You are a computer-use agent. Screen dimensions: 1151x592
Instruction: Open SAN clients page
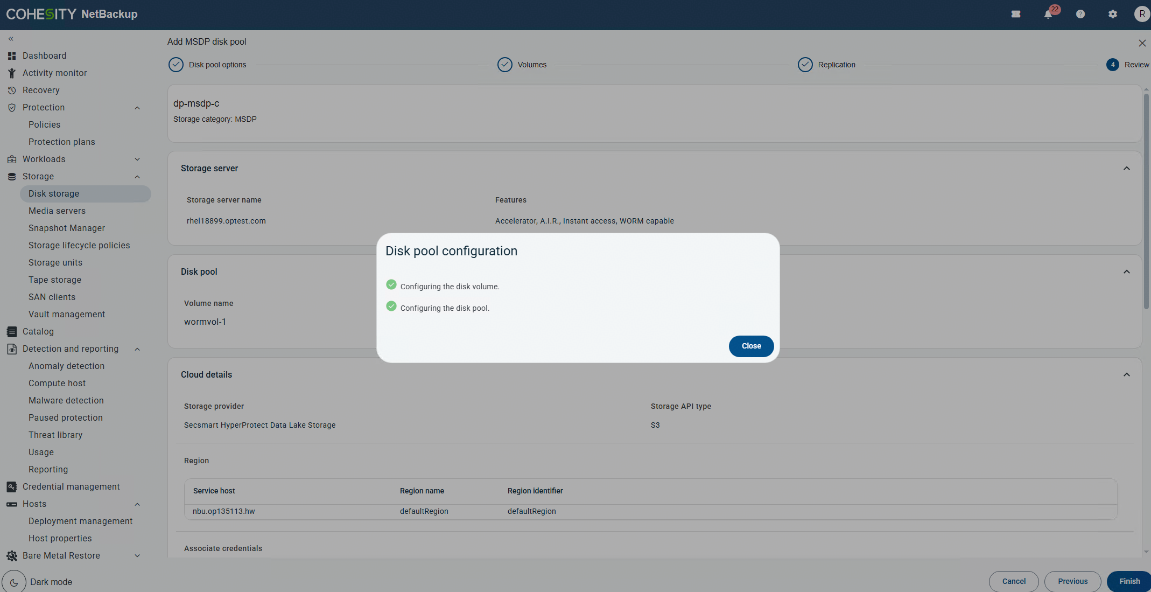(52, 297)
